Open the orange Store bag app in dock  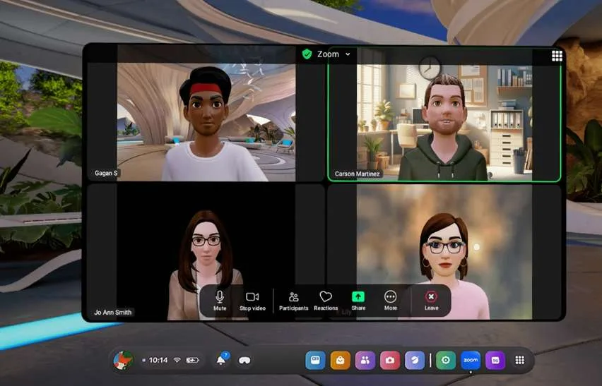pos(340,361)
